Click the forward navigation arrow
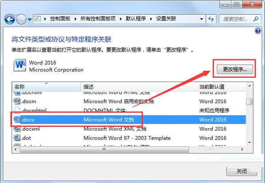 point(21,19)
